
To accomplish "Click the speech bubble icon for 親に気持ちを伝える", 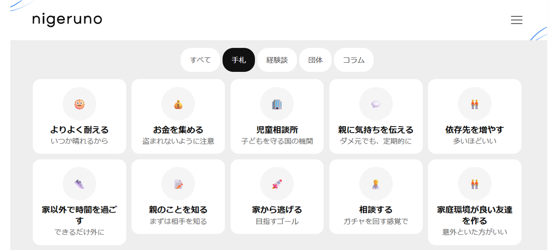I will point(376,104).
